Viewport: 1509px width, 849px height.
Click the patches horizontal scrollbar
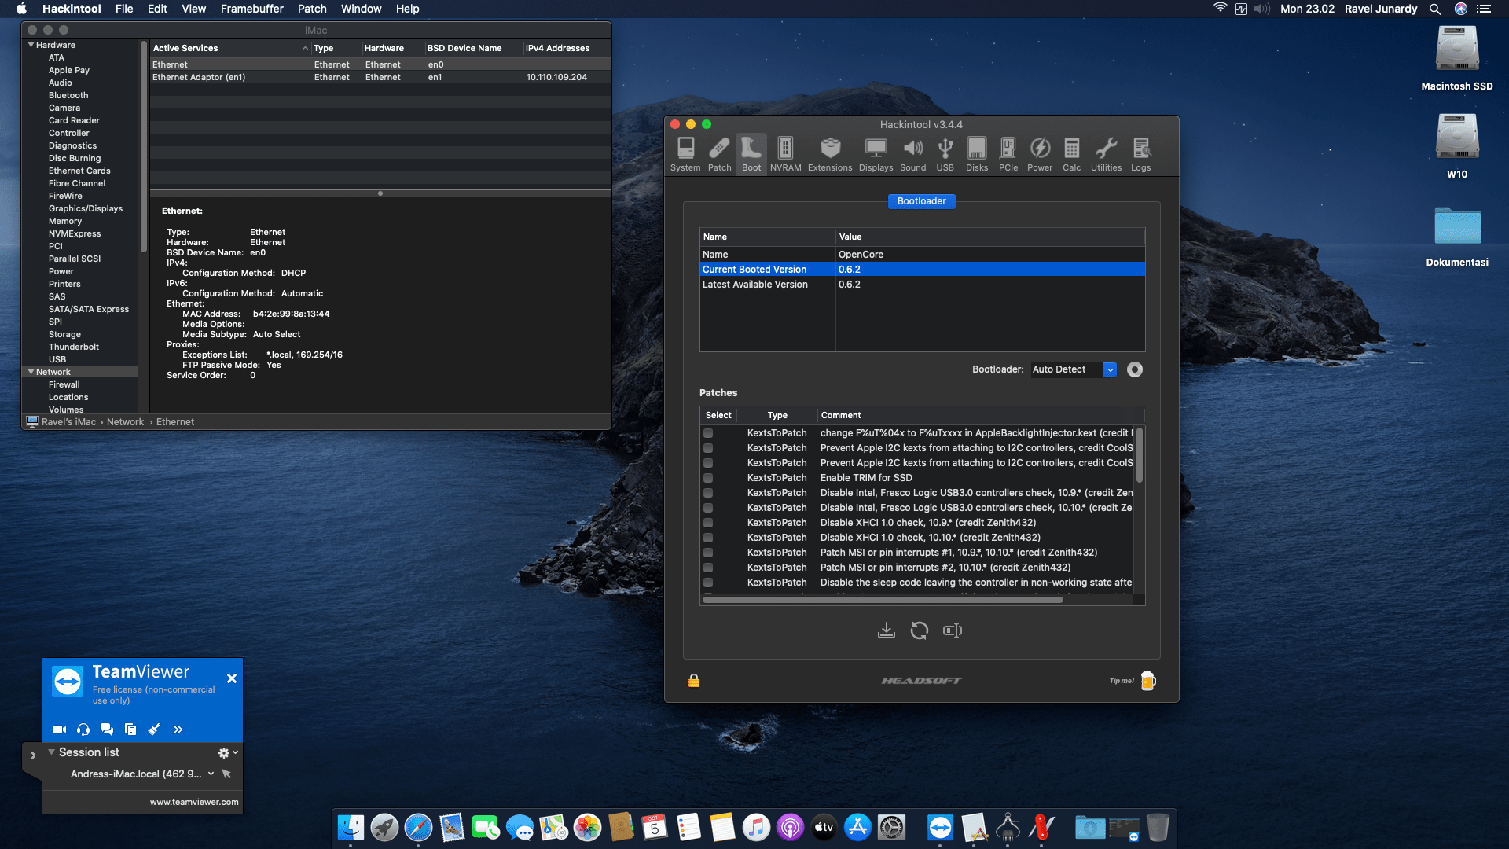tap(883, 600)
